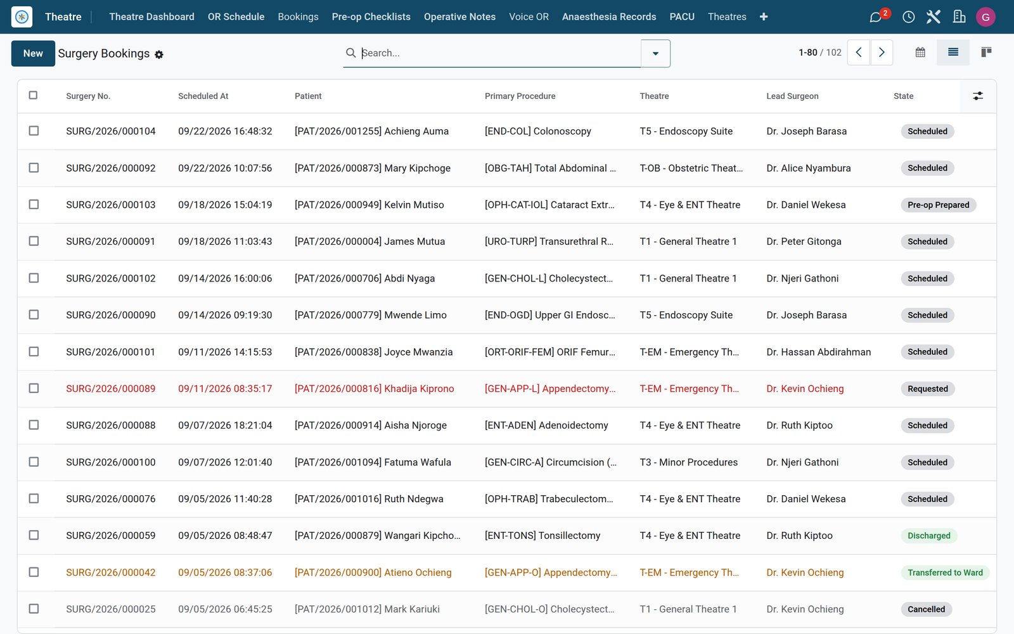This screenshot has width=1014, height=634.
Task: Tick checkbox for SURG/2026/000025
Action: point(34,609)
